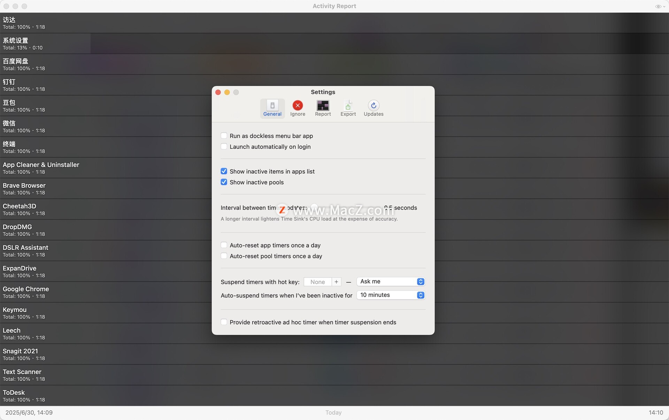Click the 14:10 end time label
This screenshot has width=669, height=420.
tap(656, 413)
